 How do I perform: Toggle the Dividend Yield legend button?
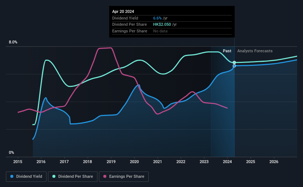[26, 177]
